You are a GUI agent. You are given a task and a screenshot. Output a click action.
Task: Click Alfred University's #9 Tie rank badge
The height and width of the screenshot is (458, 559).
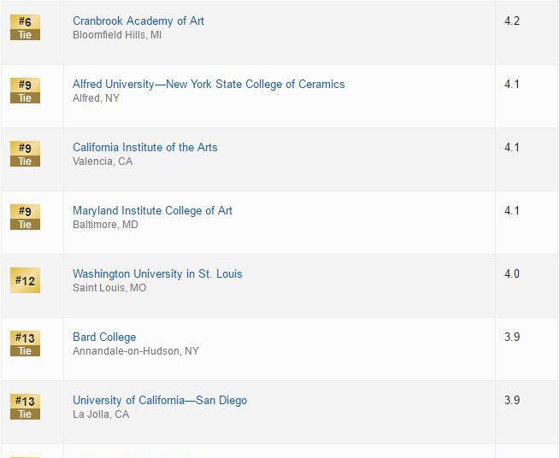[x=25, y=91]
